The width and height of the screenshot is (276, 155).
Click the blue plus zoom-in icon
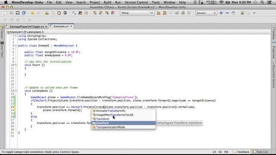(221, 13)
